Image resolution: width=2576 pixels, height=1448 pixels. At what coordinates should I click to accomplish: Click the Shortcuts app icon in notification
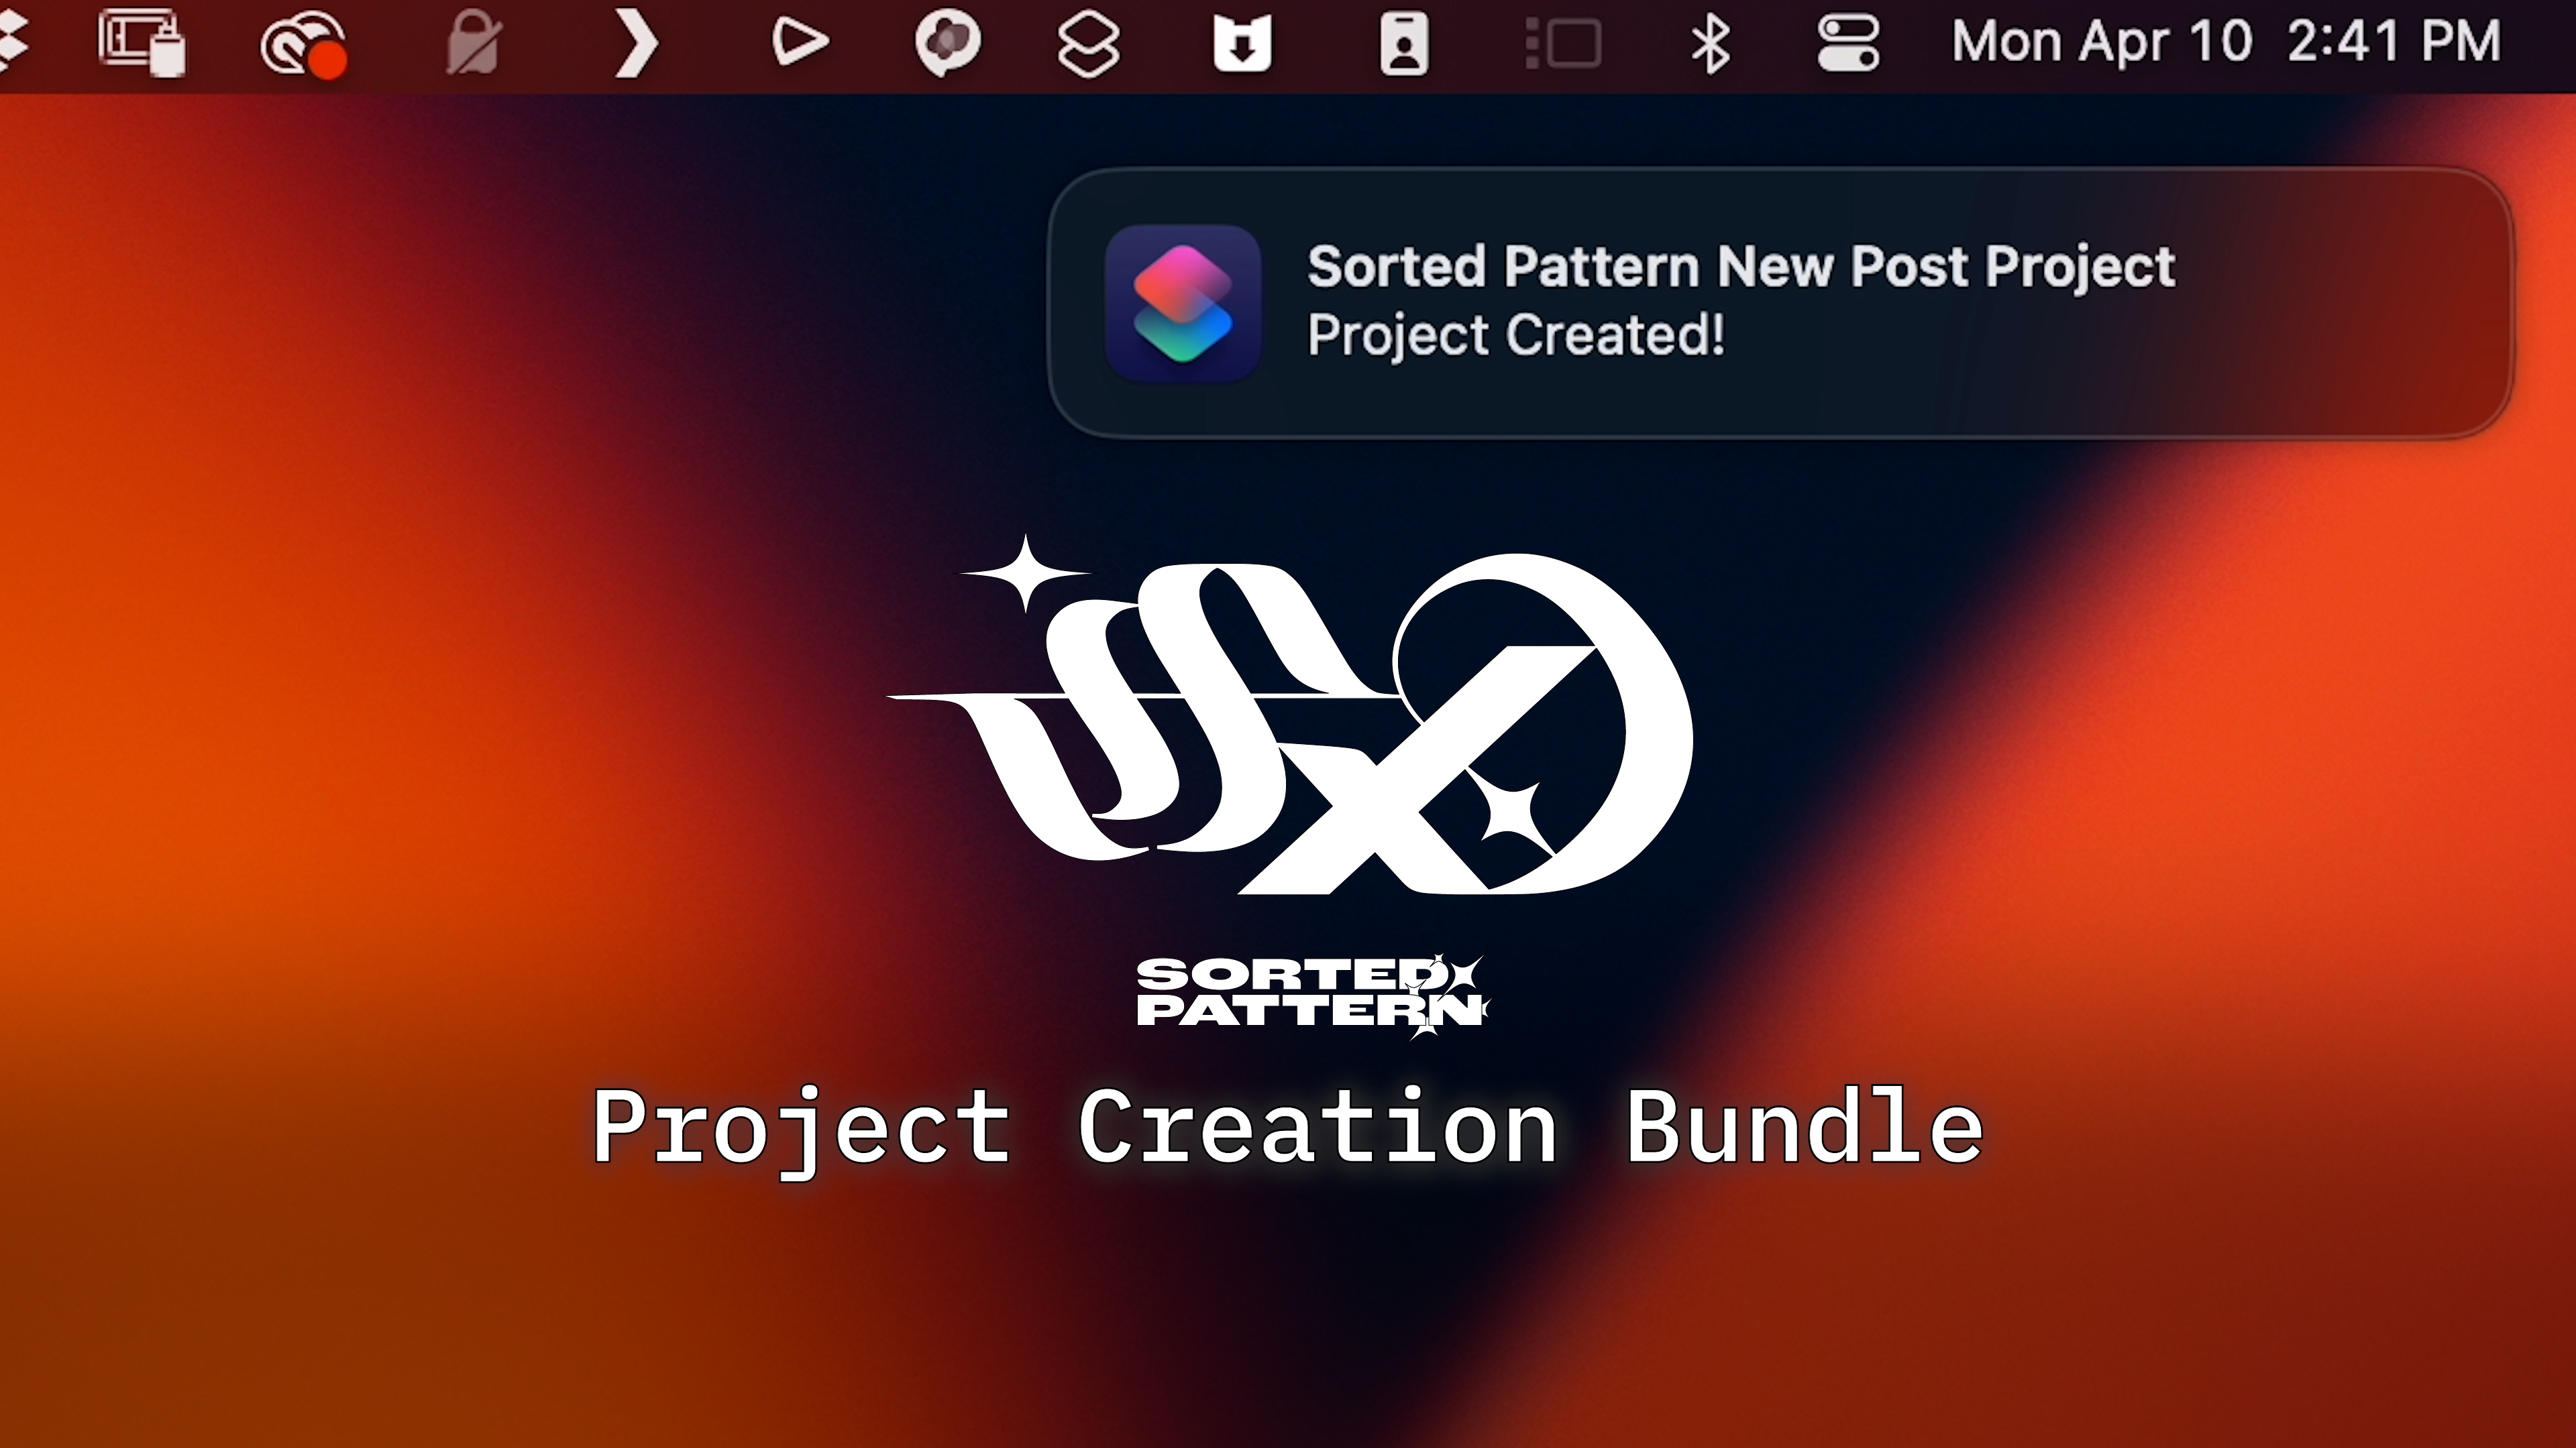coord(1182,303)
